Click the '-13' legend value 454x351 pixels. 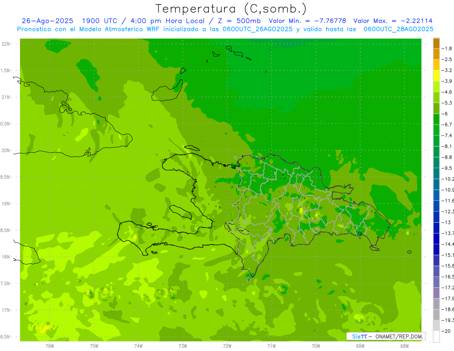446,222
